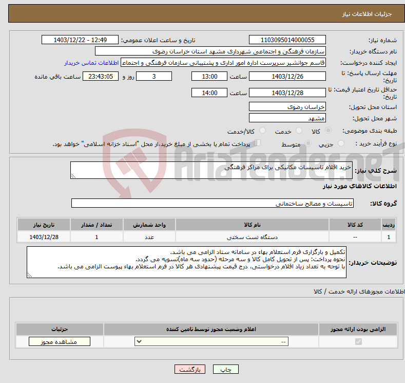Click the need date cell 1403/12/28 in table
The image size is (405, 383).
(44, 237)
